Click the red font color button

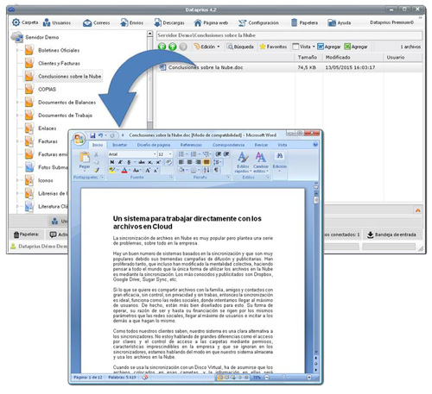click(x=124, y=170)
